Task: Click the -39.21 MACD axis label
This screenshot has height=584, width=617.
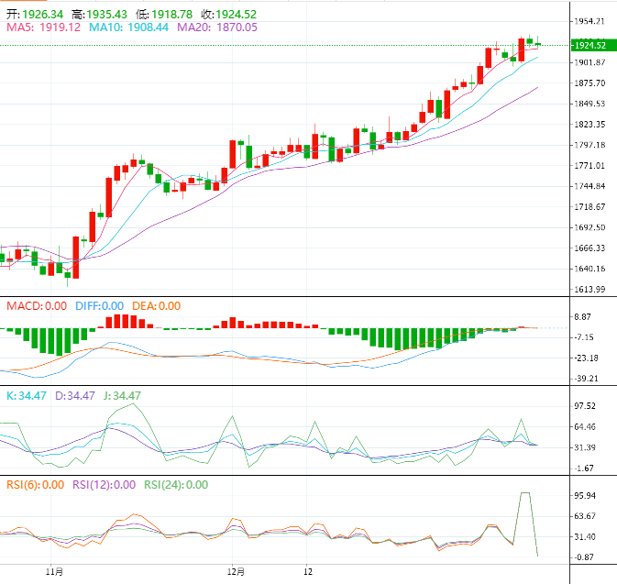Action: pyautogui.click(x=587, y=379)
